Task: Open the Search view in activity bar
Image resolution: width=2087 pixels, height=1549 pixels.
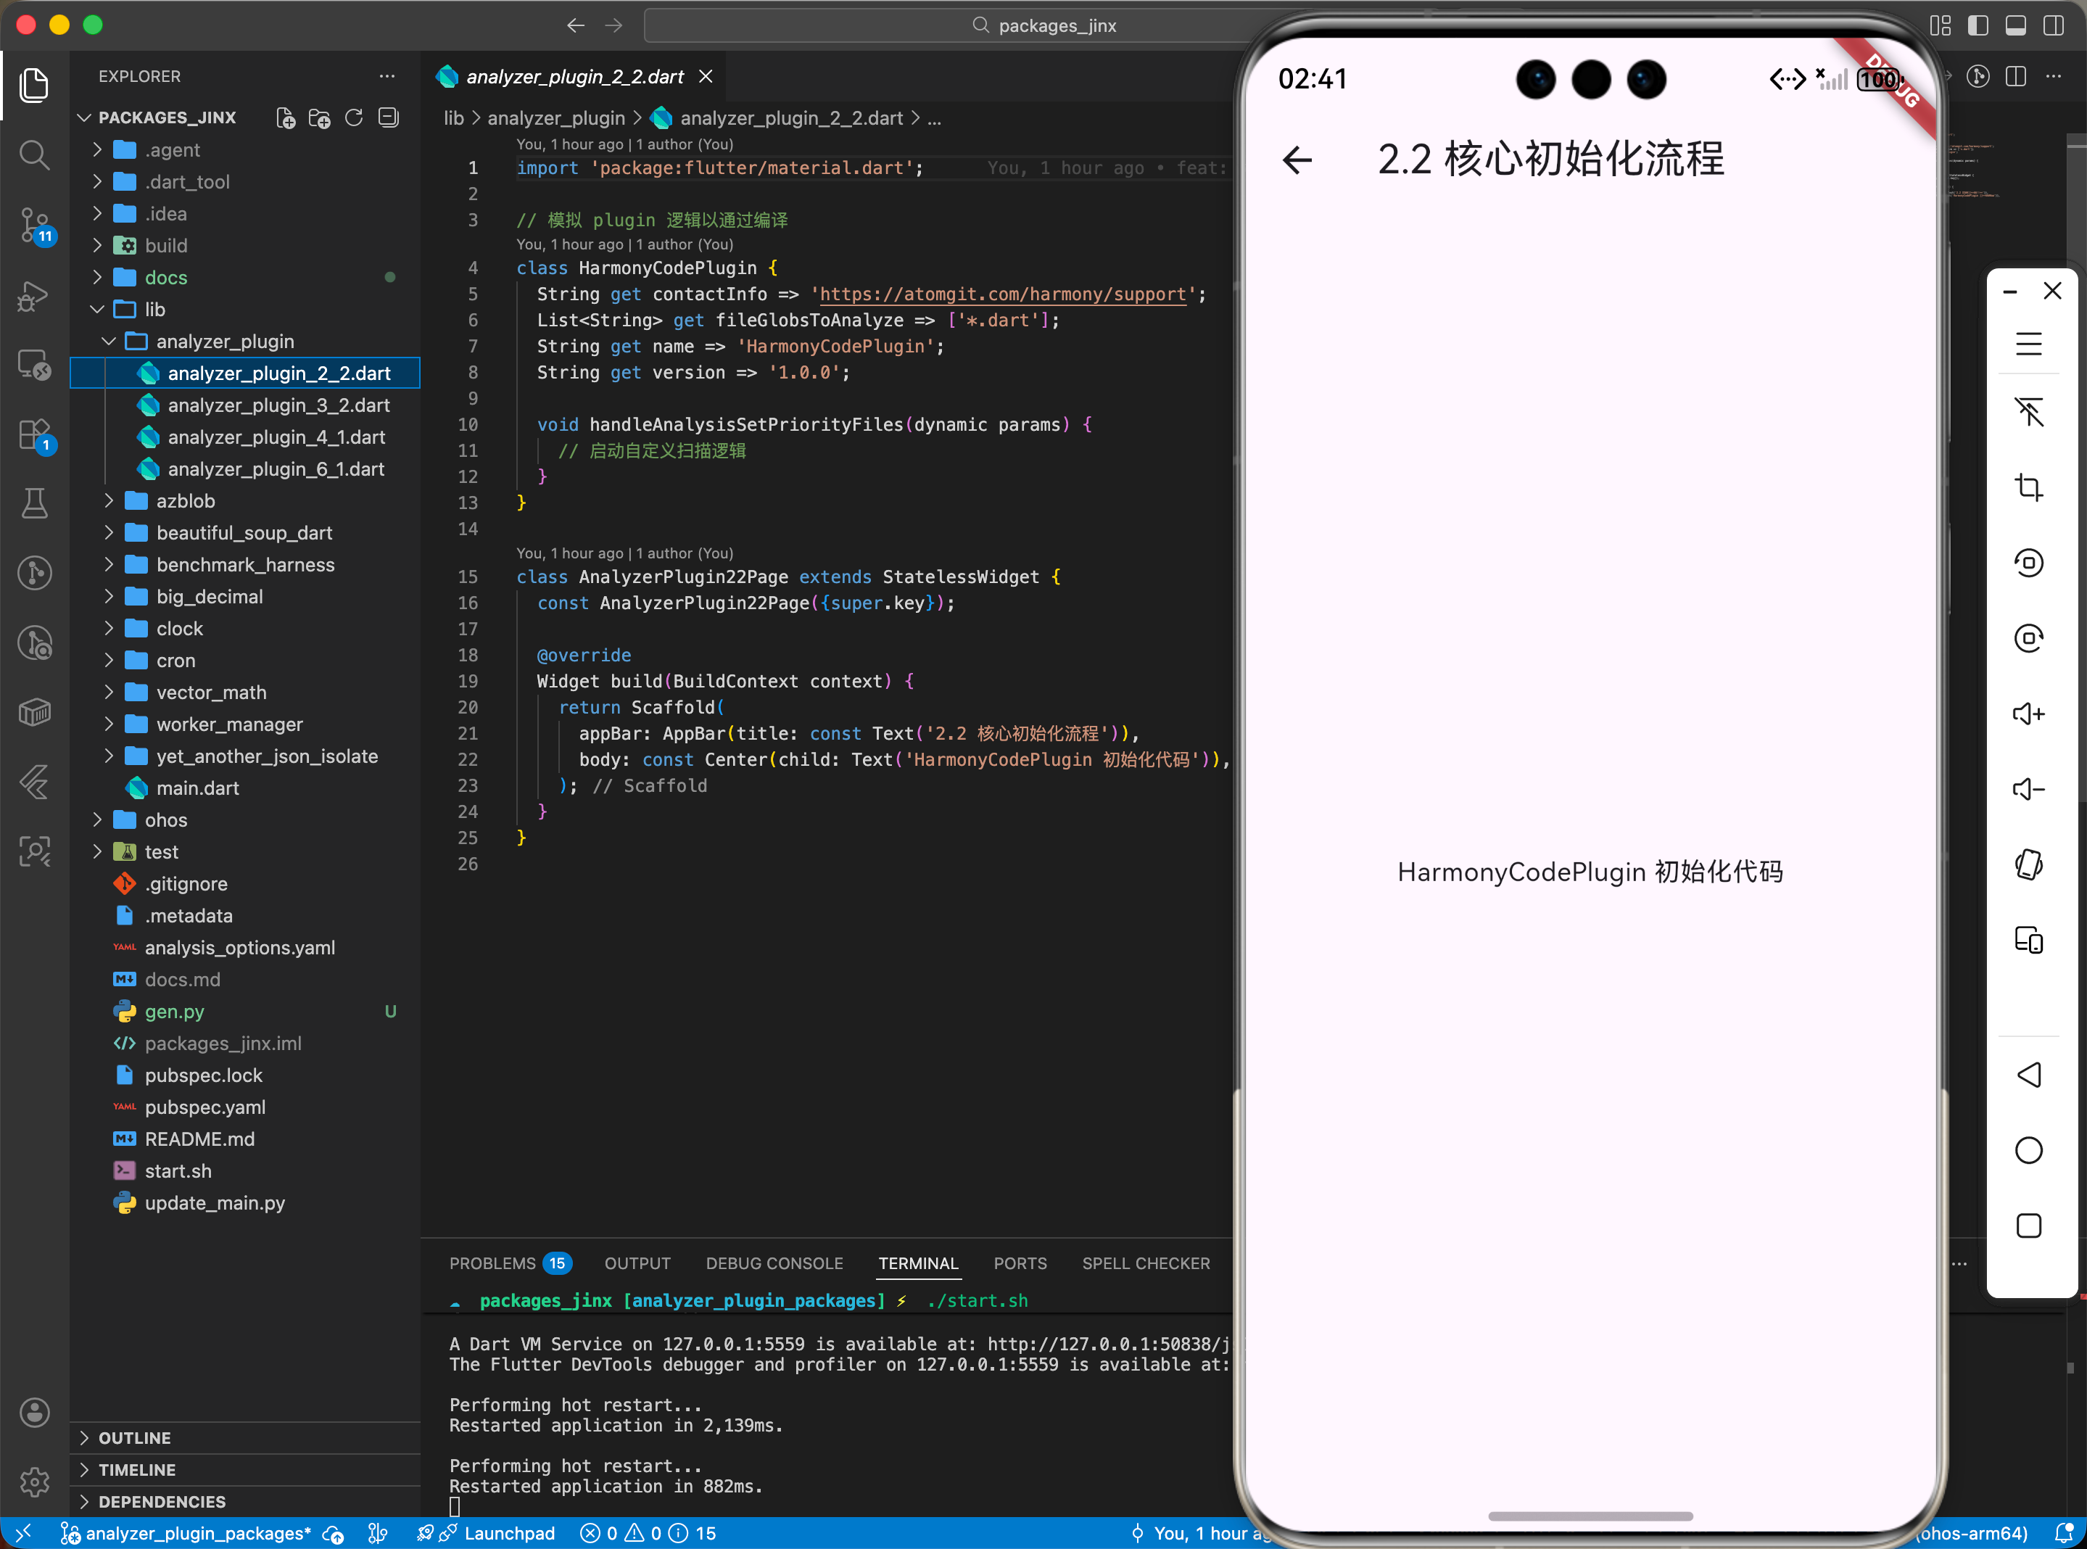Action: (35, 154)
